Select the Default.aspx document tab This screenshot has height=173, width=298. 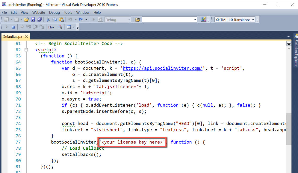tap(12, 37)
